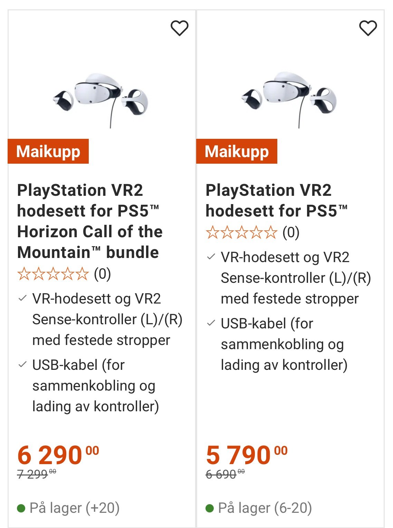View star ratings for the Horizon bundle

pos(53,274)
